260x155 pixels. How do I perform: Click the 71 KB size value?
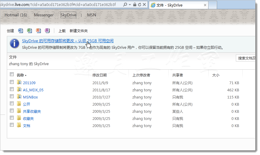(x=234, y=83)
